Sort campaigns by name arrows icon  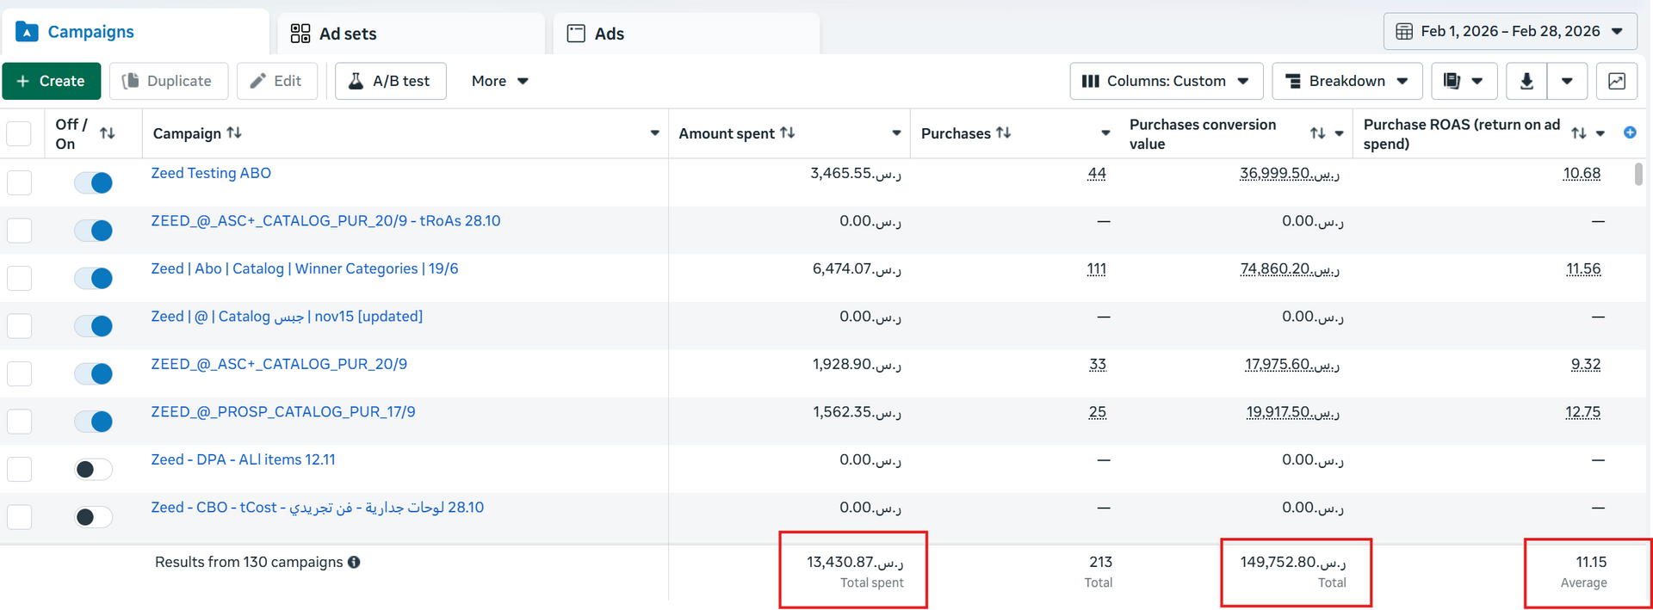coord(234,132)
